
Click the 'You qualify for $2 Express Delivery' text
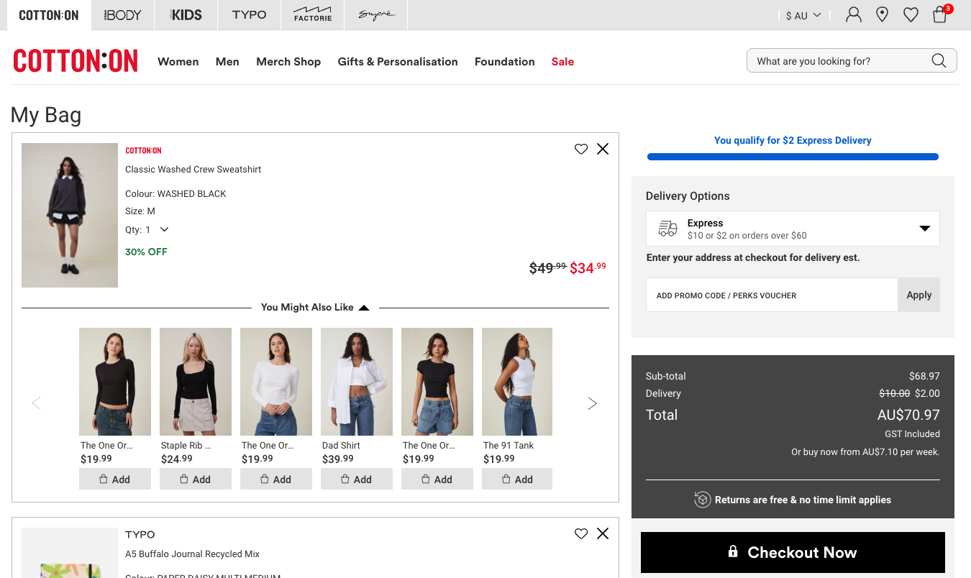[793, 140]
